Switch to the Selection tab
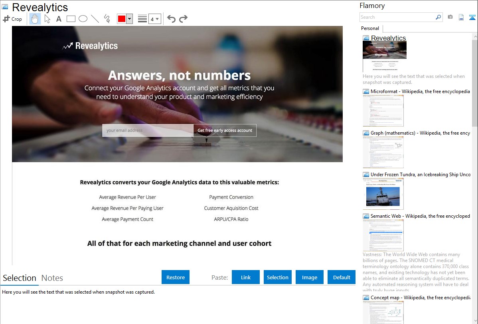Viewport: 478px width, 324px height. coord(20,278)
